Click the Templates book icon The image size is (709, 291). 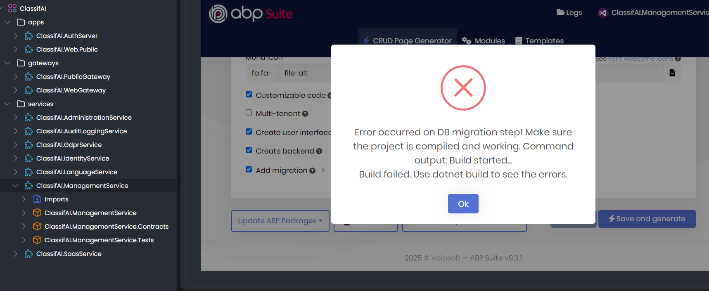[519, 40]
